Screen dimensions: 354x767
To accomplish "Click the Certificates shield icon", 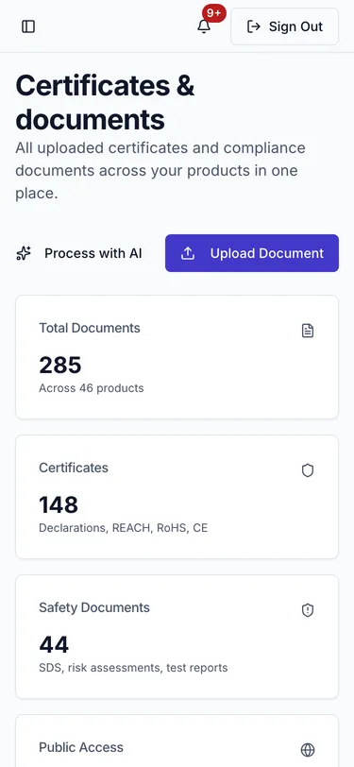I will point(308,470).
